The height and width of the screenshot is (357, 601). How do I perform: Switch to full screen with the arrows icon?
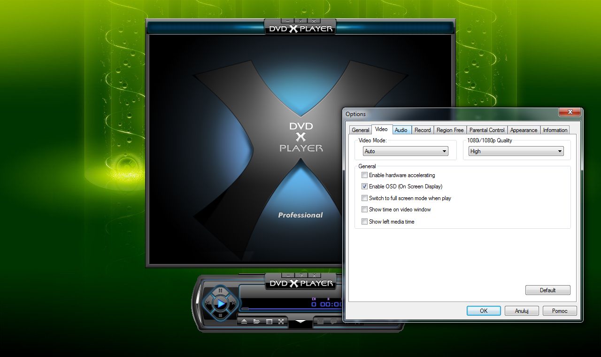[x=281, y=322]
